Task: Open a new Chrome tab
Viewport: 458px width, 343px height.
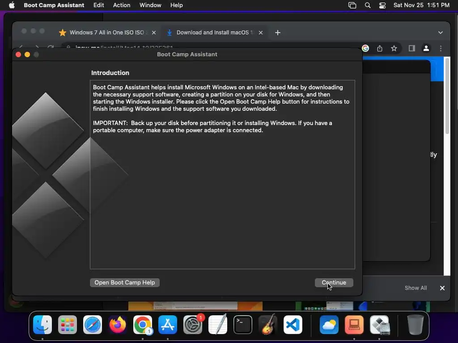Action: point(278,33)
